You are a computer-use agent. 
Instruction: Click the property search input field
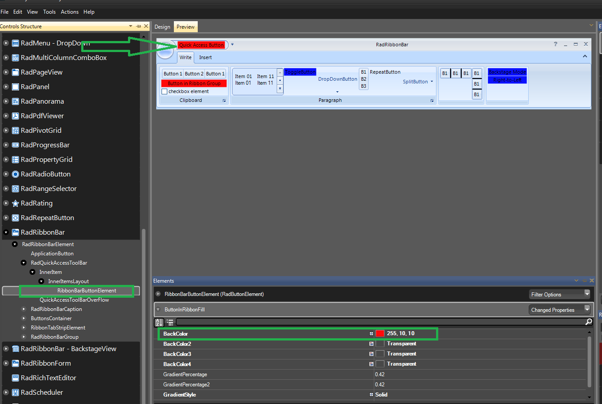[x=380, y=322]
